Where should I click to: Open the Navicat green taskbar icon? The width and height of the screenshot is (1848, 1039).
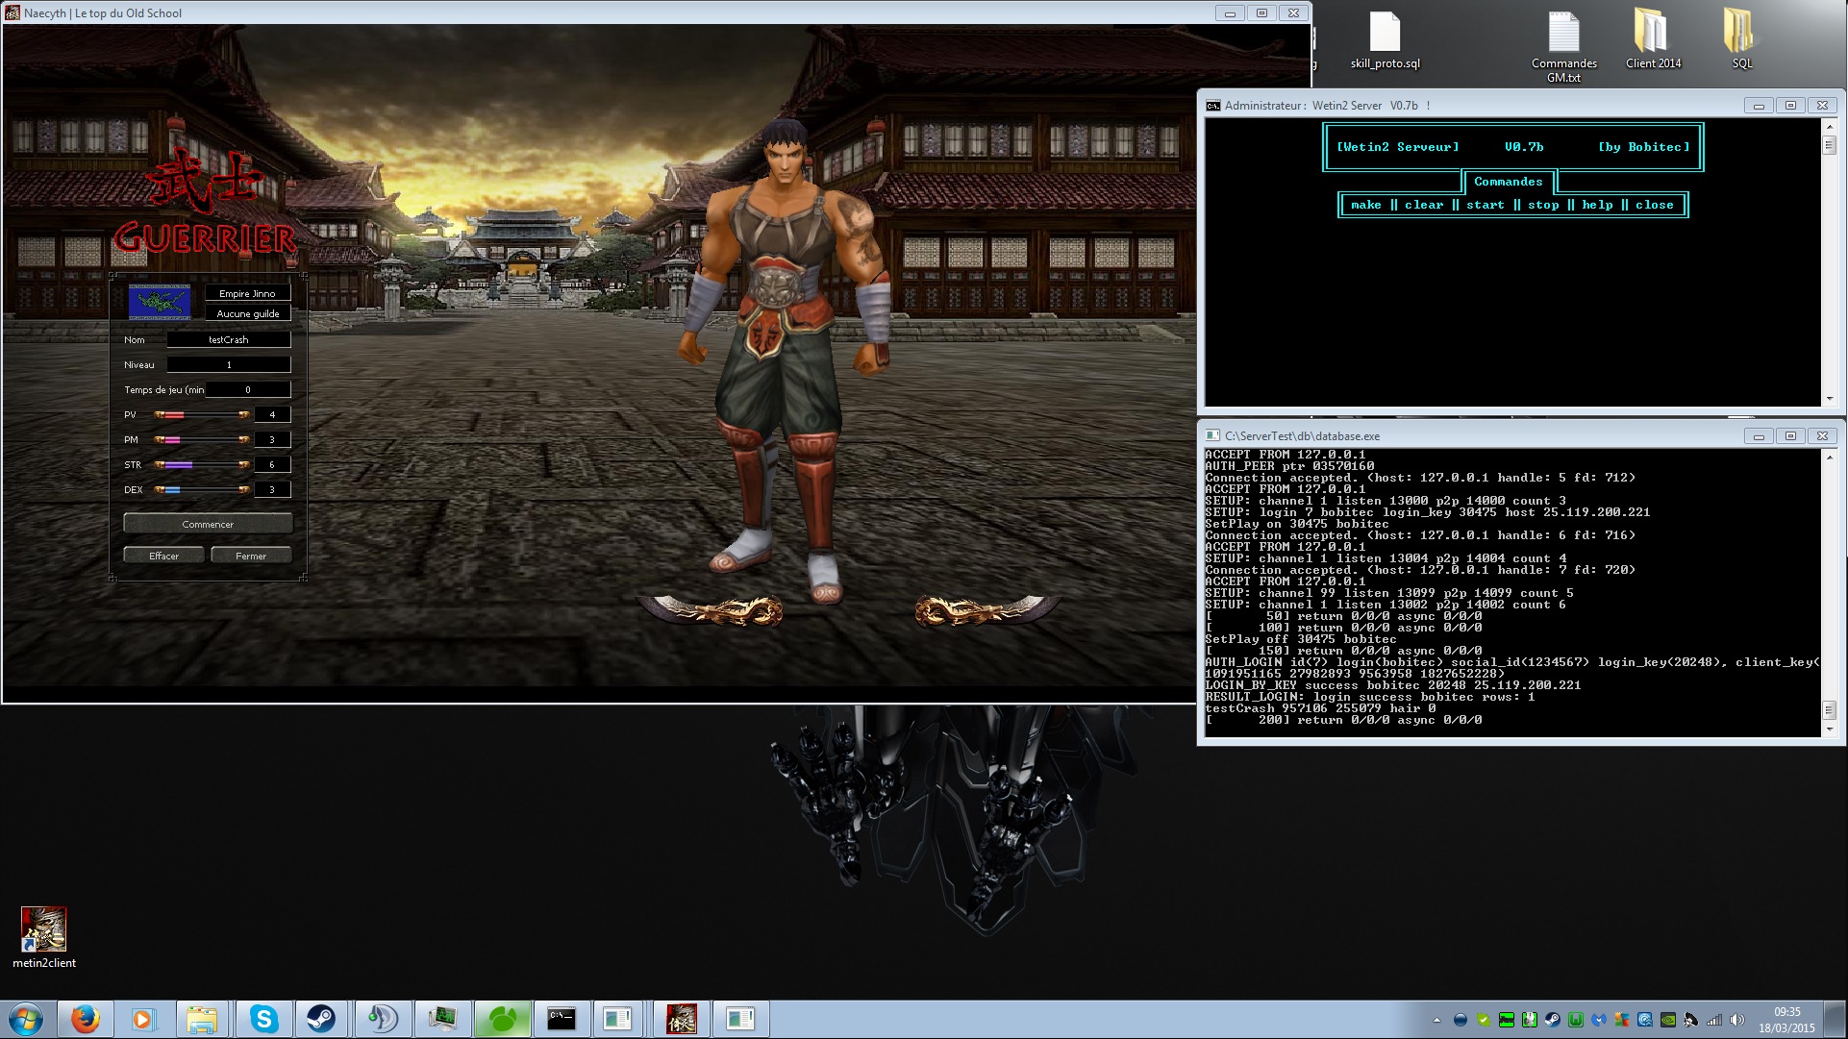[503, 1019]
